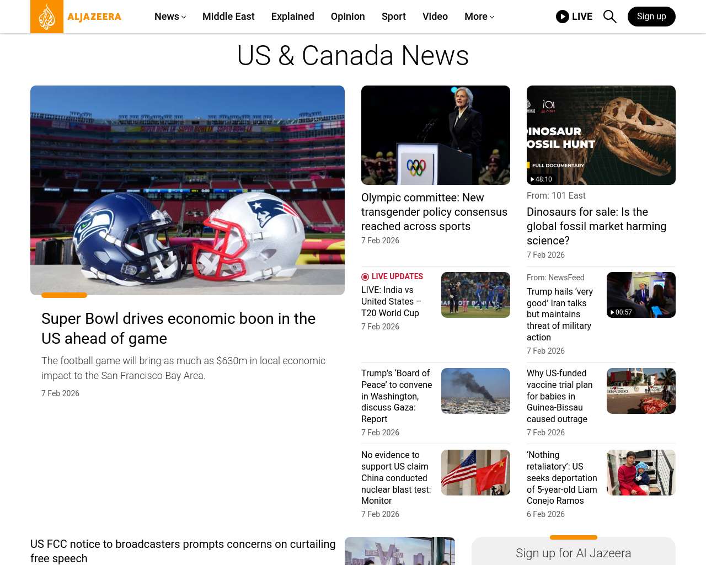Go to the Explained section
This screenshot has width=706, height=565.
[x=293, y=17]
